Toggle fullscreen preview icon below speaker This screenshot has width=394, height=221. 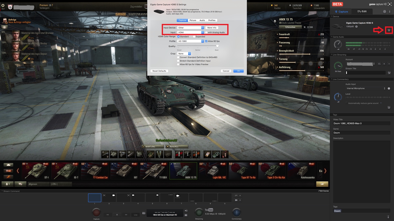coord(186,215)
